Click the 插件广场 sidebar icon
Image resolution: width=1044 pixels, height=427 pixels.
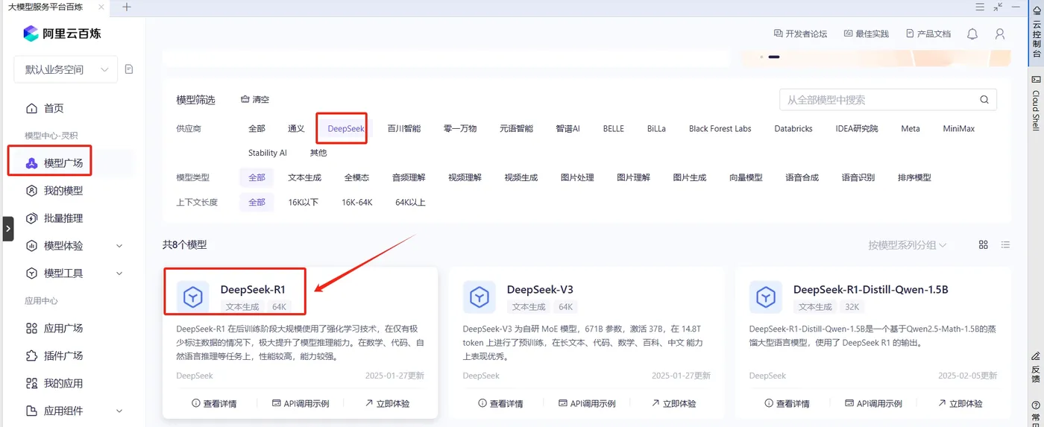point(31,355)
